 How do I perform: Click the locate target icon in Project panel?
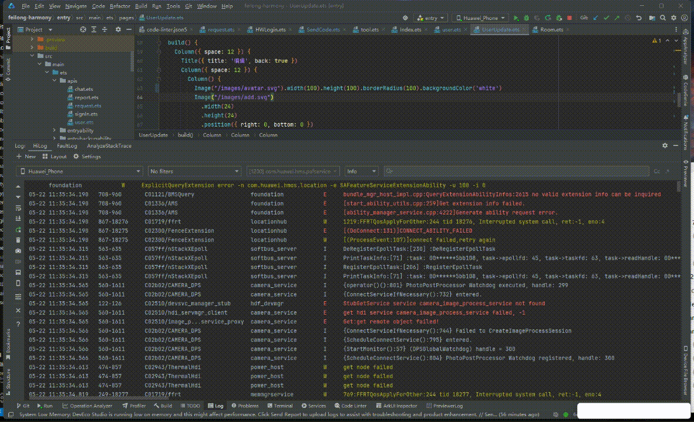click(x=83, y=29)
